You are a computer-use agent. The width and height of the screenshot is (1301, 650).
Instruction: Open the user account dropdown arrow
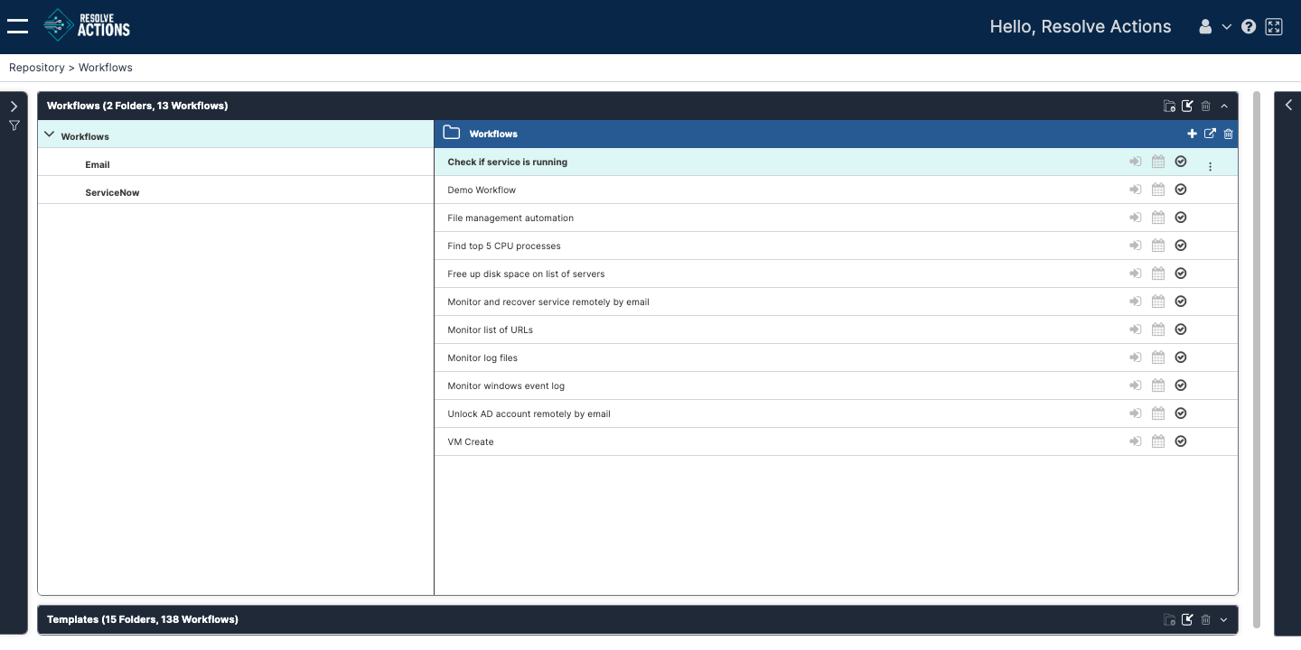coord(1227,27)
